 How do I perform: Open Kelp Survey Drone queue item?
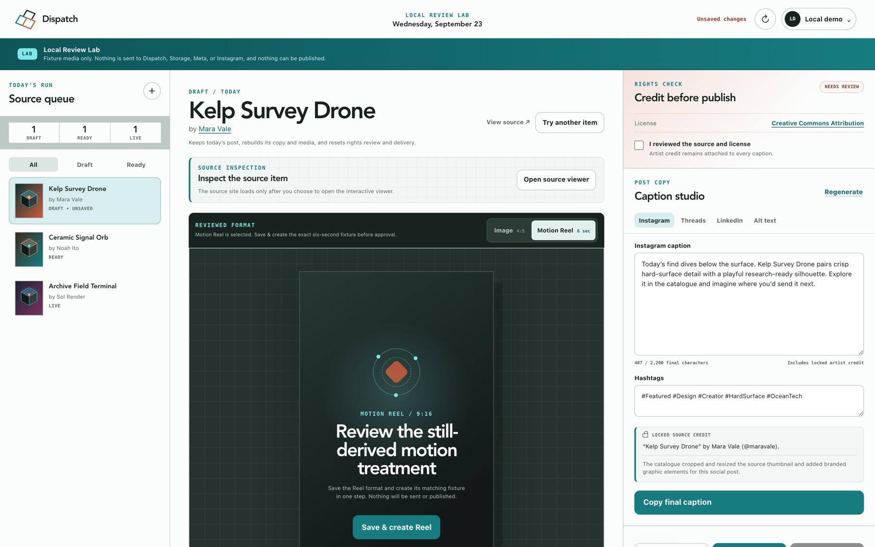85,200
